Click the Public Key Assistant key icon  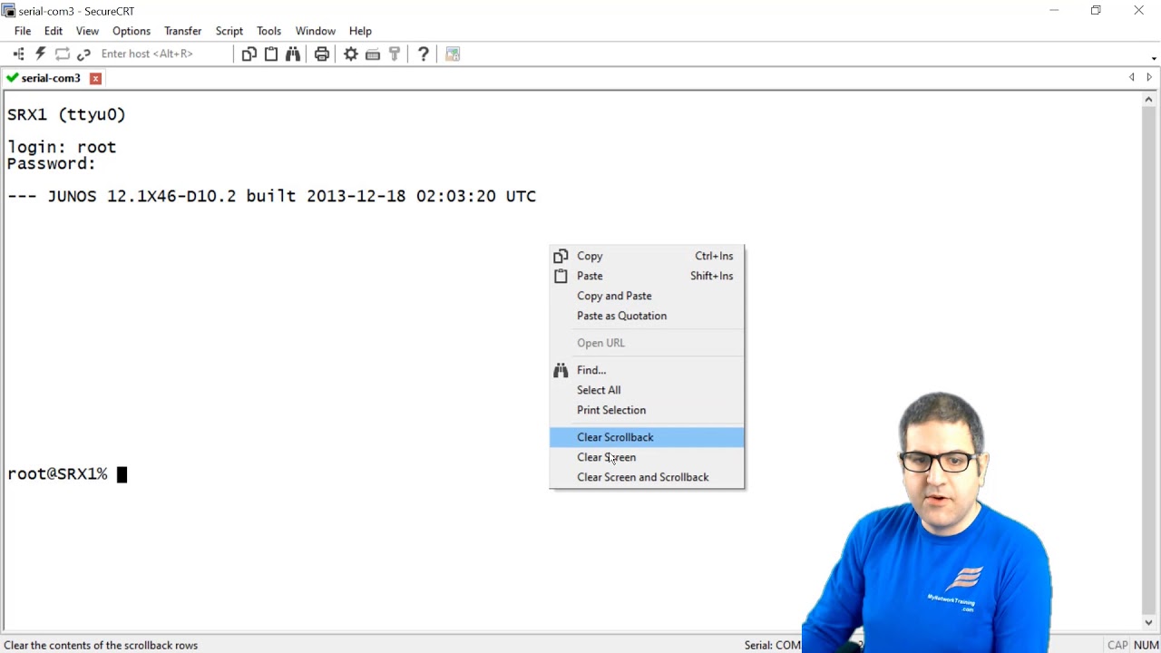(395, 54)
